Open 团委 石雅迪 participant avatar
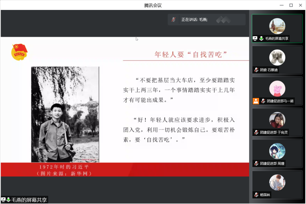The height and width of the screenshot is (204, 306). (x=277, y=58)
